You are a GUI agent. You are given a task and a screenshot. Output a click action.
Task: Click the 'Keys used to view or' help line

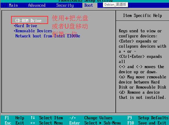coord(140,31)
